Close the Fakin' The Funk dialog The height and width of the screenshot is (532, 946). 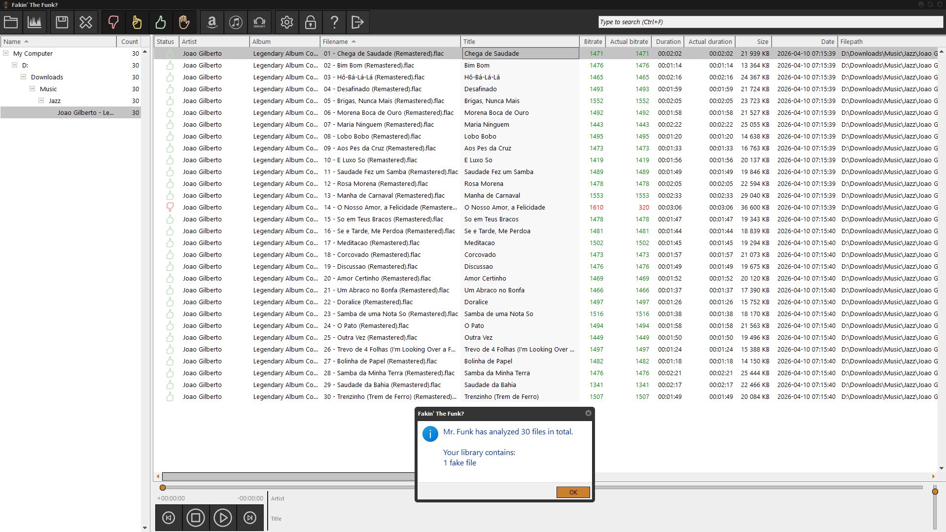click(588, 413)
